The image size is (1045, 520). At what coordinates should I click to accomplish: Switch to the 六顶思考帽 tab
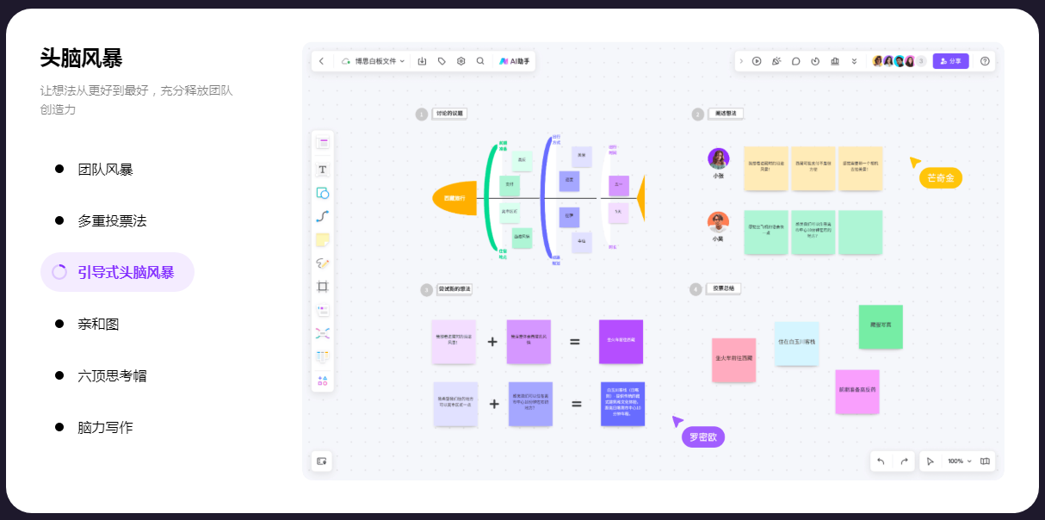point(112,376)
